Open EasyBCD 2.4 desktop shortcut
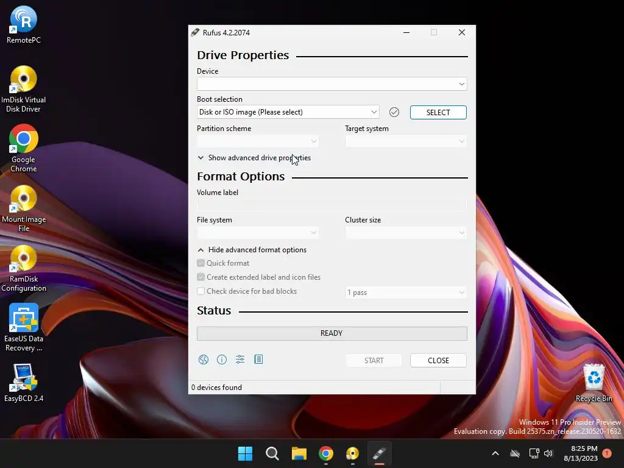Screen dimensions: 624x468 point(24,383)
